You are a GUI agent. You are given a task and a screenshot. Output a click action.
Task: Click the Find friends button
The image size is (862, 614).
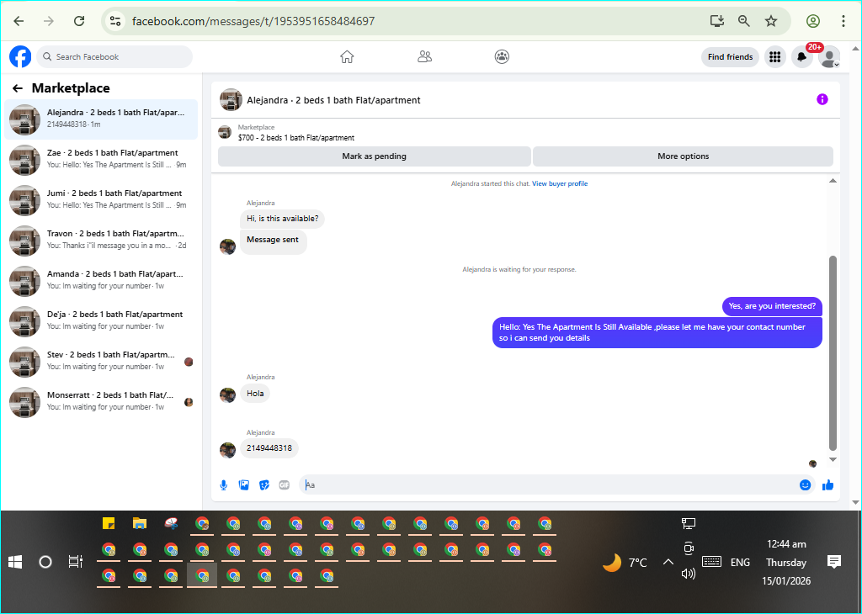(730, 56)
